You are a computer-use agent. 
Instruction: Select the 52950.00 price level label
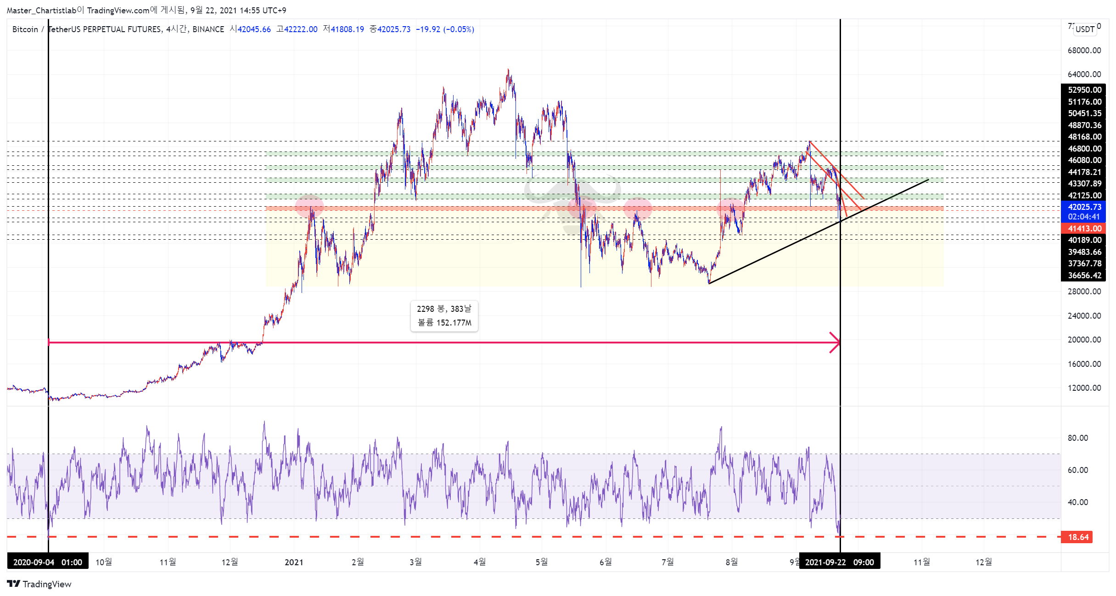1084,90
